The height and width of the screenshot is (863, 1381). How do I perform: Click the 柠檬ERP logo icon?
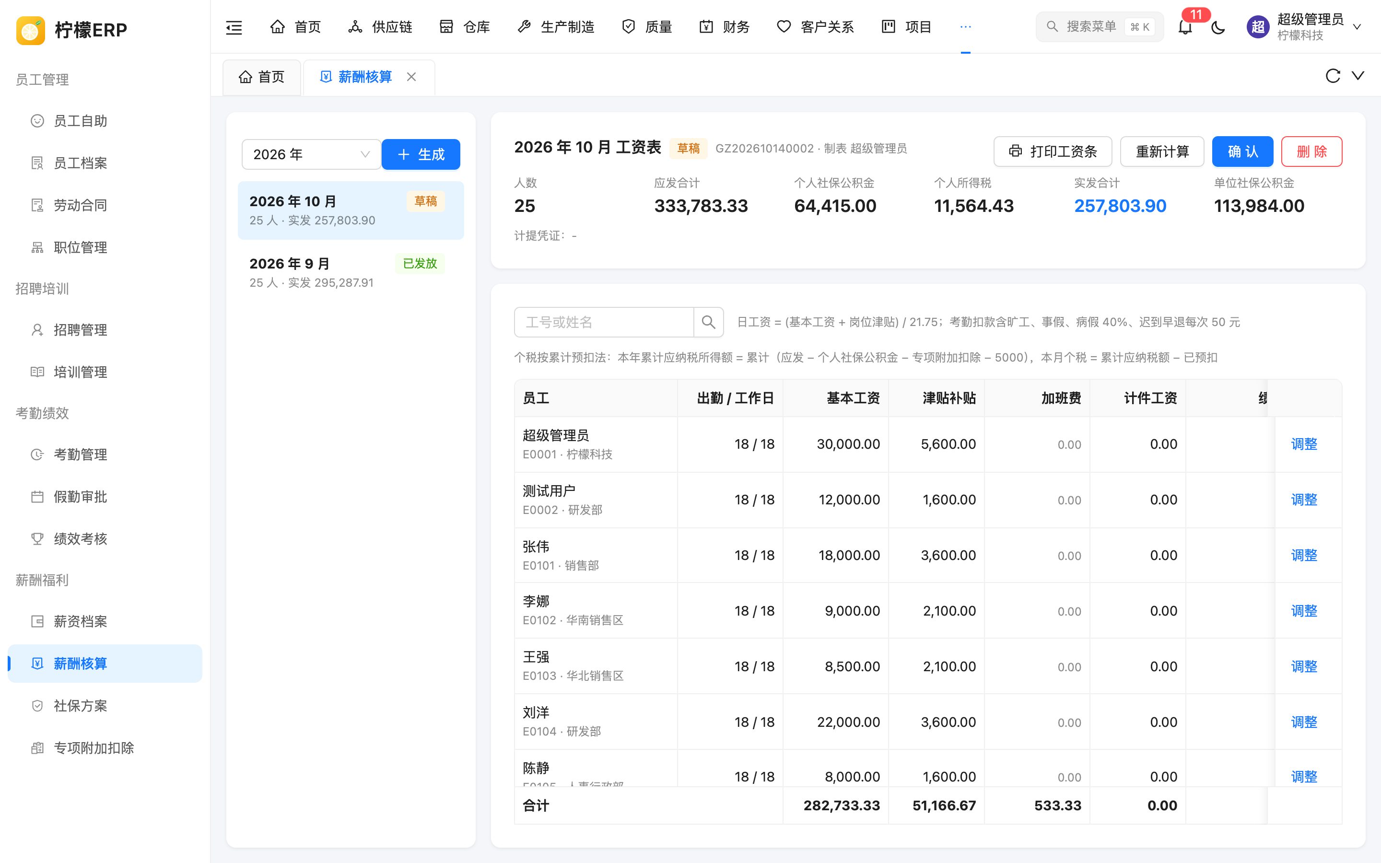(x=30, y=30)
